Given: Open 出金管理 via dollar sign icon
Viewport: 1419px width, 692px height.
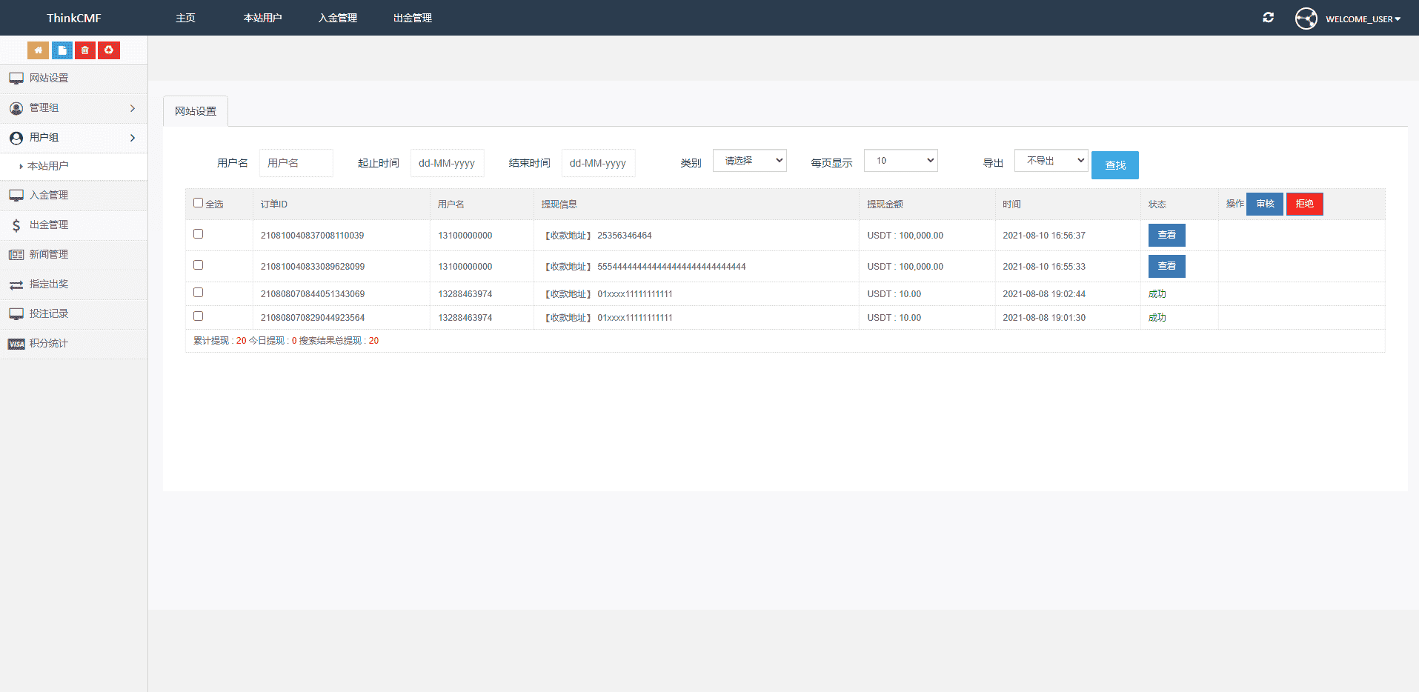Looking at the screenshot, I should [16, 225].
